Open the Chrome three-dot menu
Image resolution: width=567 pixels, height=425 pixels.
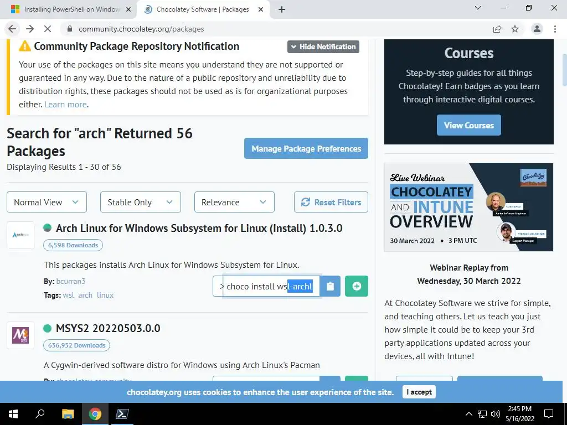coord(555,29)
